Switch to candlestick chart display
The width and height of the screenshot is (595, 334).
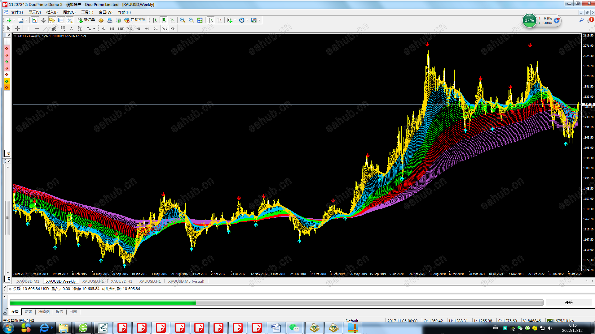[x=164, y=20]
